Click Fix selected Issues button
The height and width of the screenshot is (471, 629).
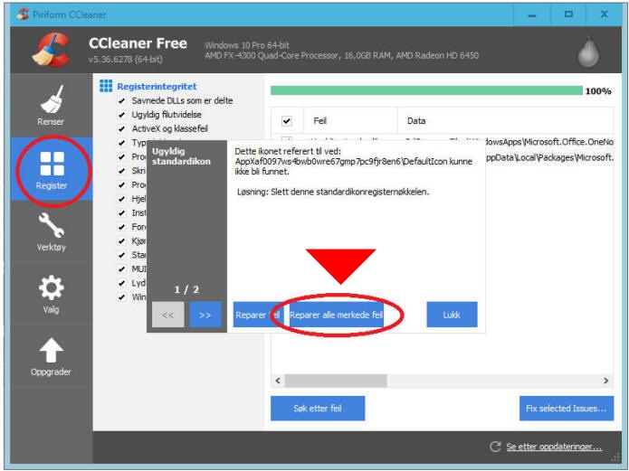567,409
